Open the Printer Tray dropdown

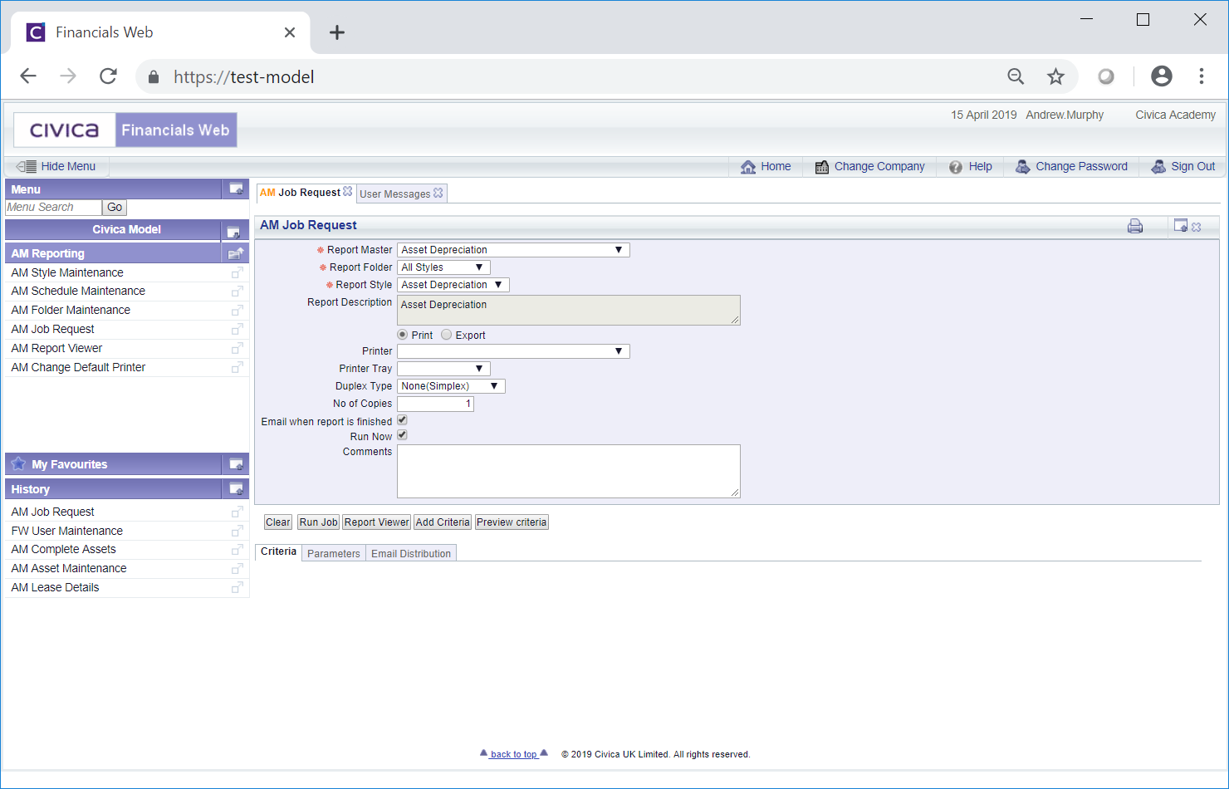[x=443, y=369]
